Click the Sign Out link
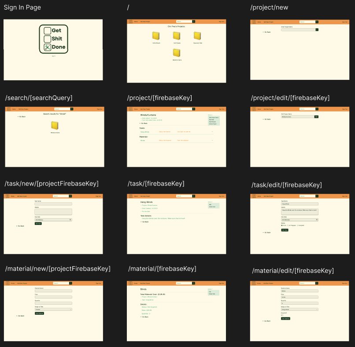Screen dimensions: 355x347 221,22
